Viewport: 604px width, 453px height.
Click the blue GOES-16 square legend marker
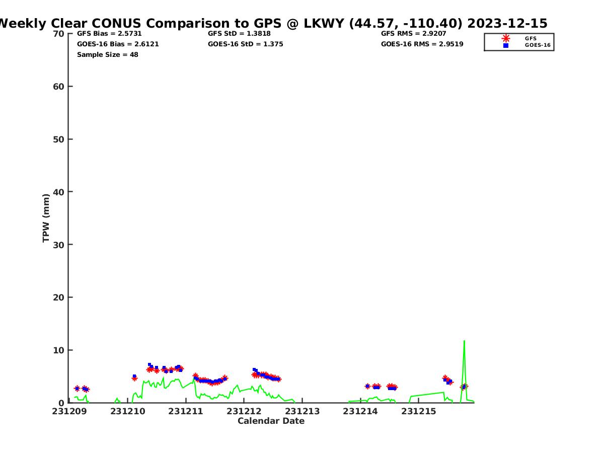tap(505, 45)
